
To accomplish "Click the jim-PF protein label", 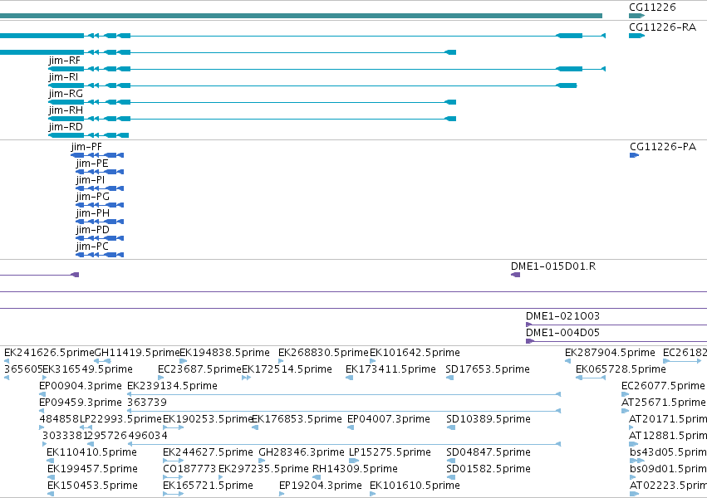I will coord(86,147).
